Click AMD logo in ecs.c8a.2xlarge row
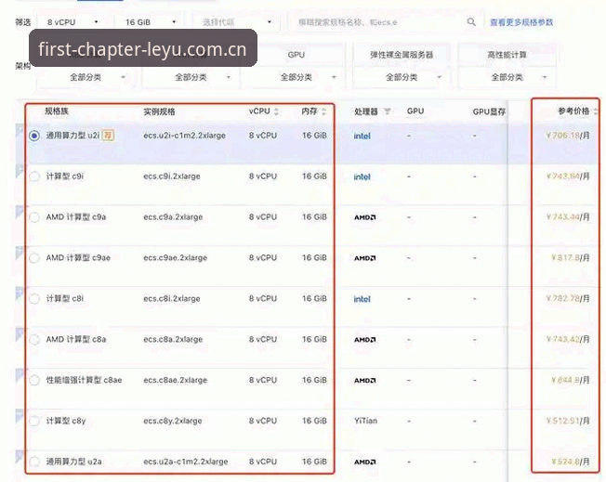This screenshot has width=606, height=482. (x=365, y=340)
